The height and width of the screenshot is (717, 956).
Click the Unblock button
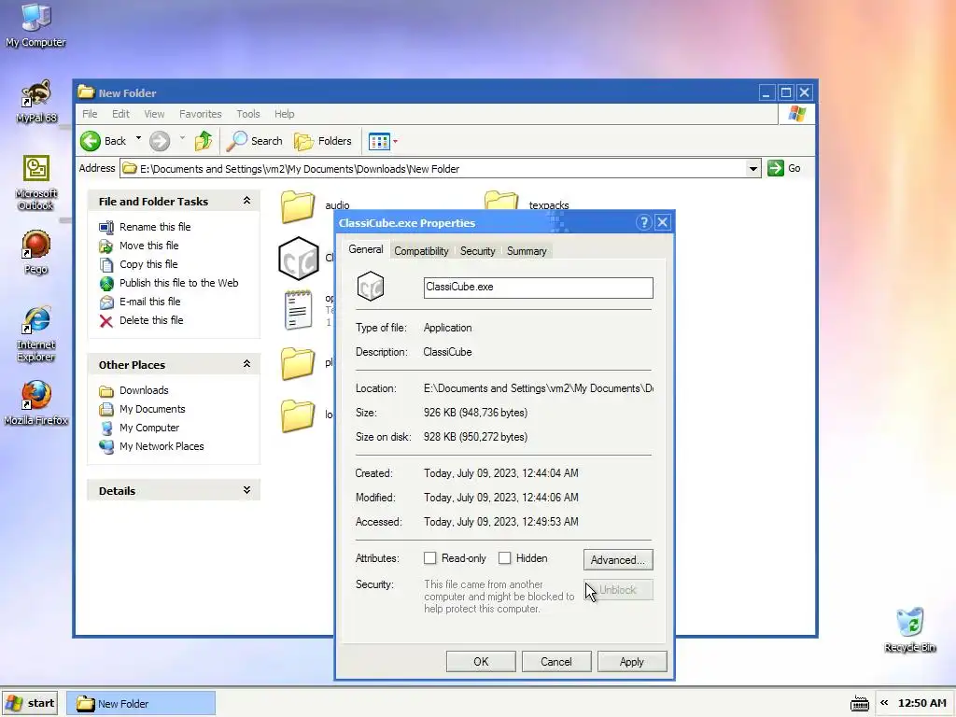tap(618, 590)
